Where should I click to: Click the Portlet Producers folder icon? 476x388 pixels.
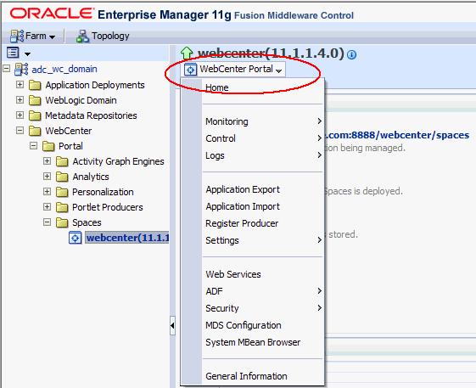62,207
